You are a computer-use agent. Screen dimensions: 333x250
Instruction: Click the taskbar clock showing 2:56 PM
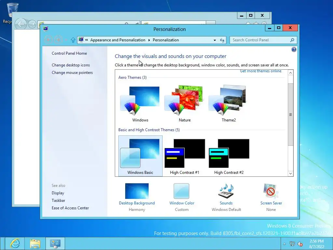click(316, 244)
